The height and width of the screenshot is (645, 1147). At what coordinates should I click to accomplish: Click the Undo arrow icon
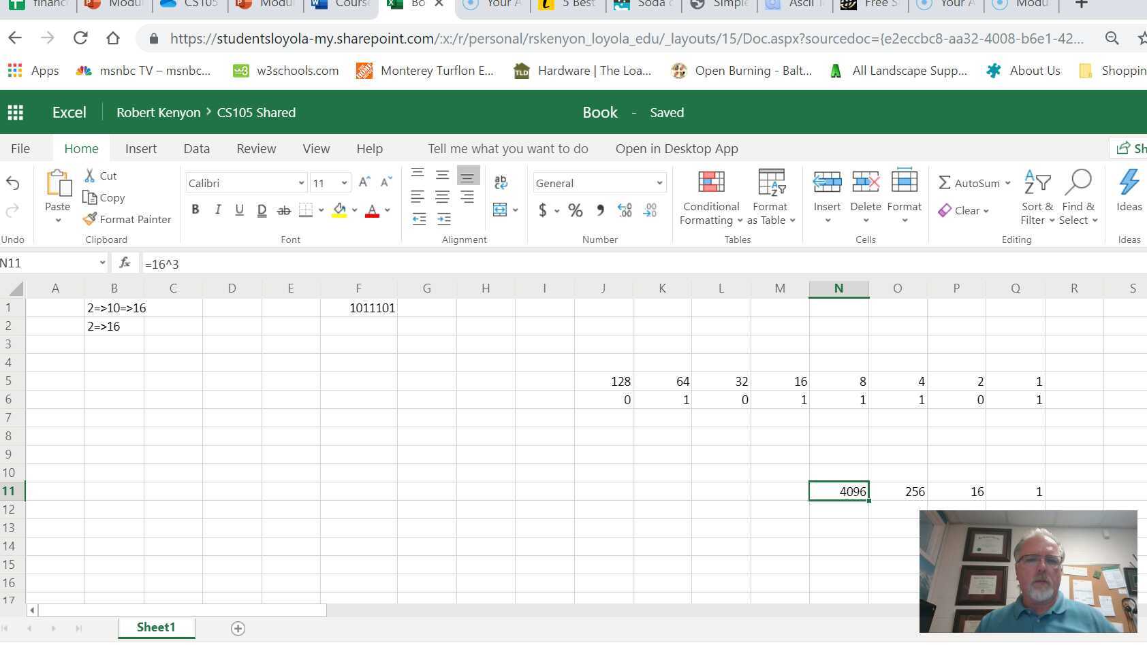[12, 182]
